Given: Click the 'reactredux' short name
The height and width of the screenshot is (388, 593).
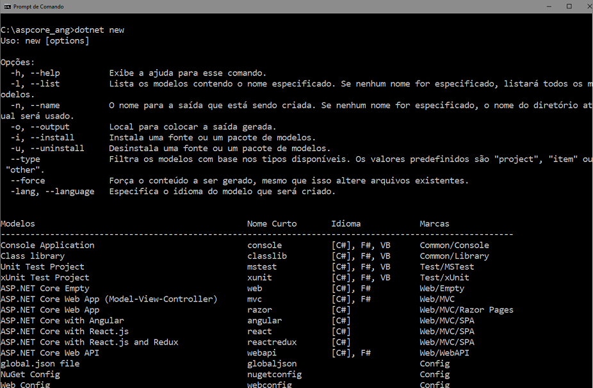Looking at the screenshot, I should point(272,343).
